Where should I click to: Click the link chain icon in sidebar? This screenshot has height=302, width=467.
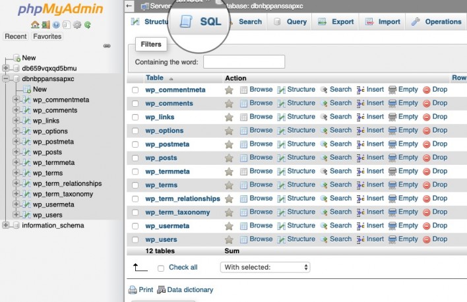click(107, 46)
